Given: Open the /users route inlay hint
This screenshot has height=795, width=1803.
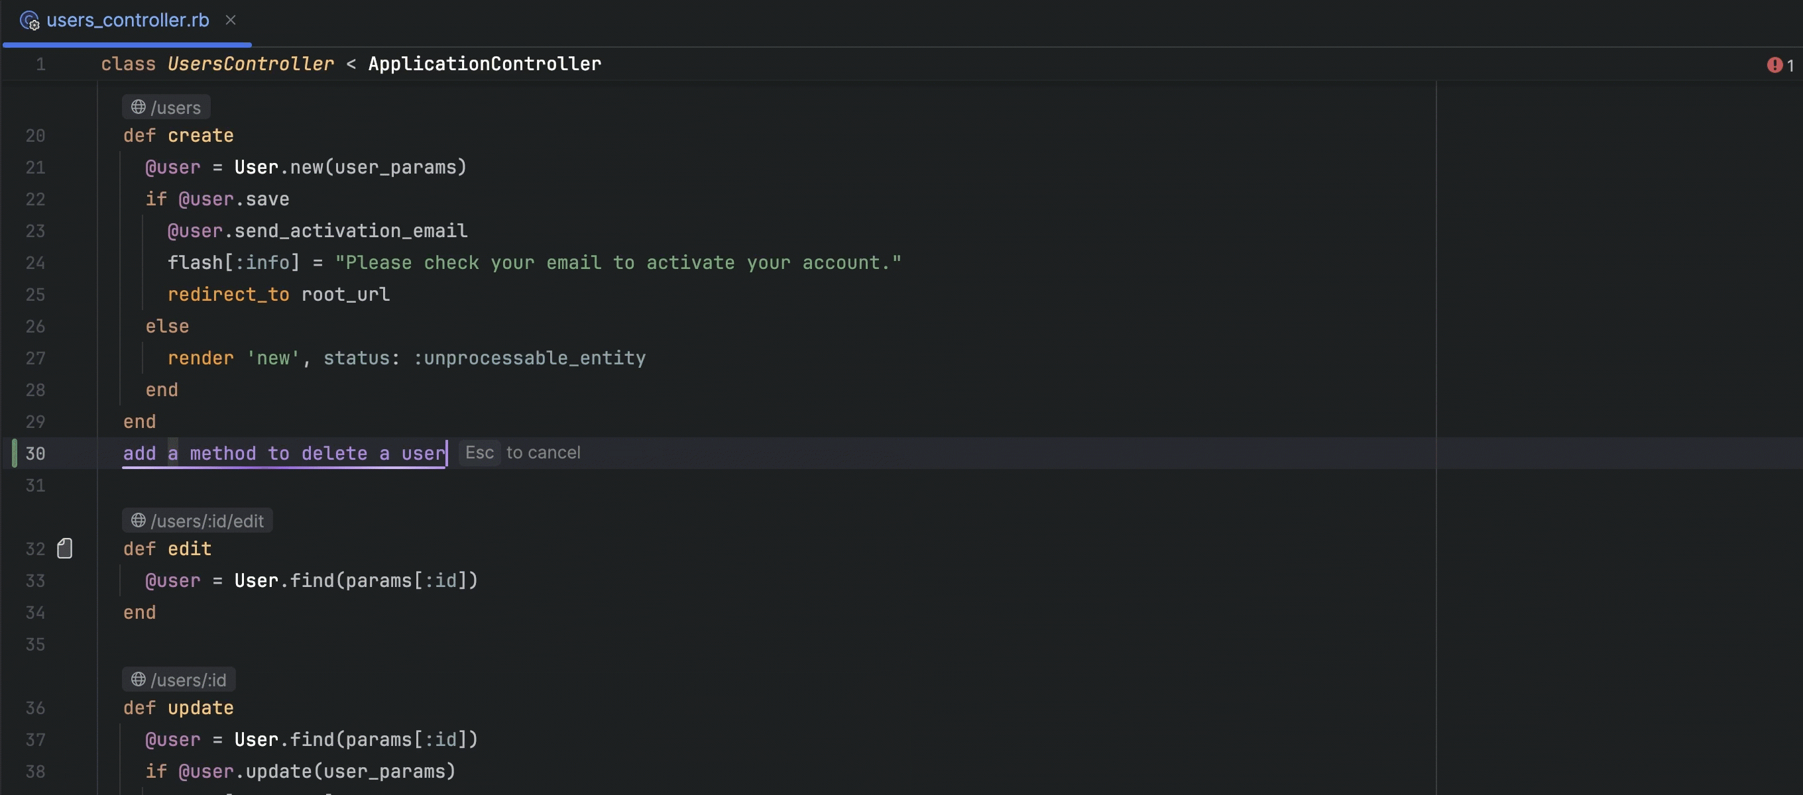Looking at the screenshot, I should [176, 108].
